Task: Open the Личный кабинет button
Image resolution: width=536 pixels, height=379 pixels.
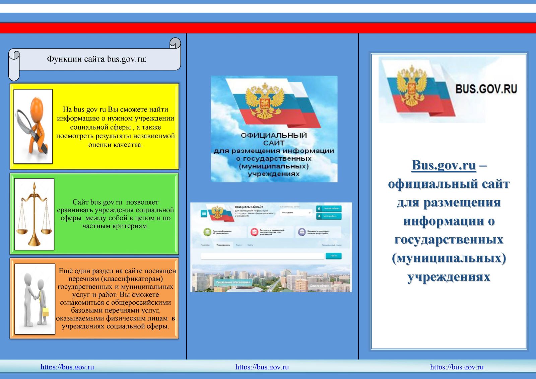Action: [329, 208]
